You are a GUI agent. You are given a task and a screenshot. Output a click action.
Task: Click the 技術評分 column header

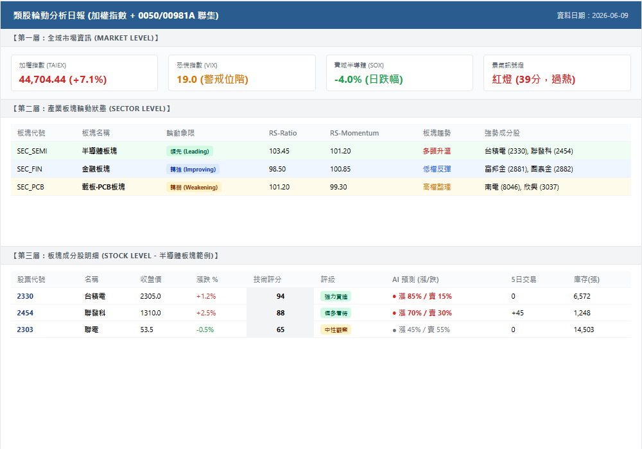(x=267, y=279)
